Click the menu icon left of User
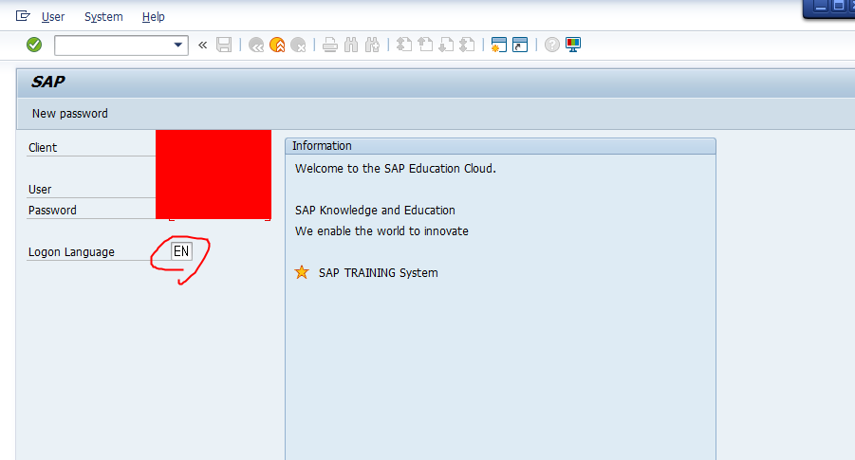Screen dimensions: 855x460 click(23, 16)
